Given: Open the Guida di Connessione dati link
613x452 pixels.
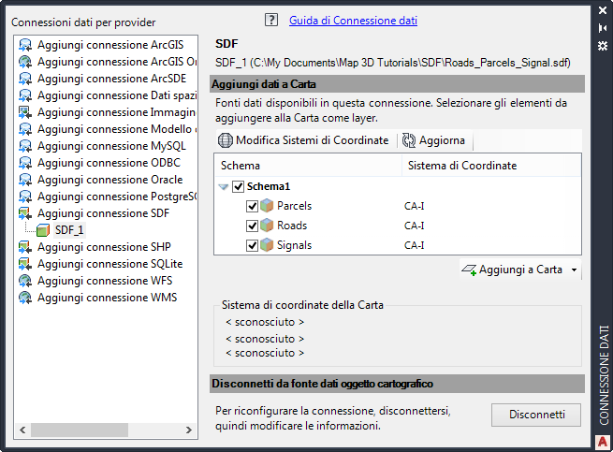Looking at the screenshot, I should coord(353,20).
